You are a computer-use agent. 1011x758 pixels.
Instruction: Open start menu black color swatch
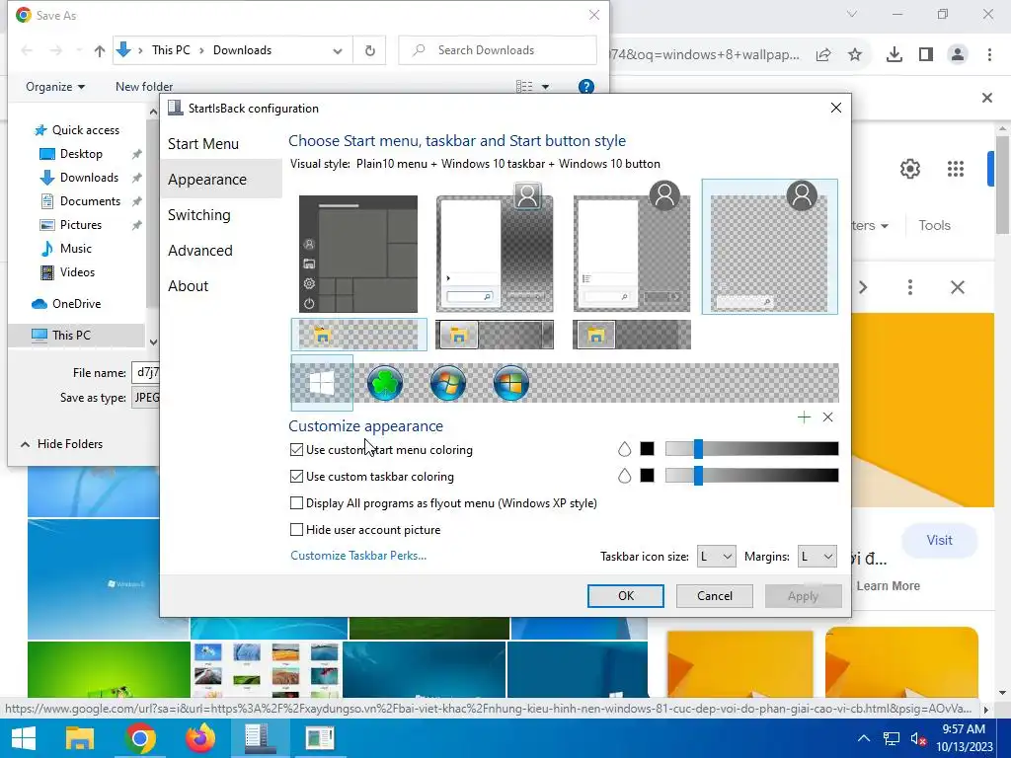click(648, 449)
